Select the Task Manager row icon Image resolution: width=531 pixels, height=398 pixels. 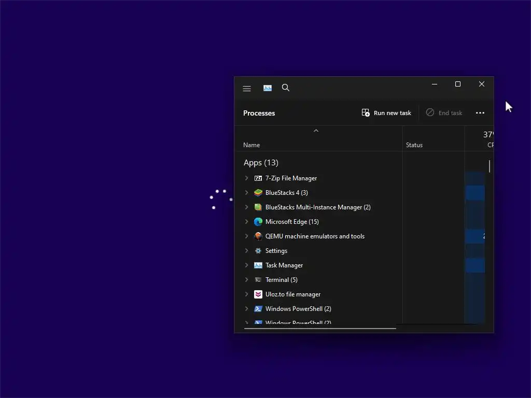(258, 265)
